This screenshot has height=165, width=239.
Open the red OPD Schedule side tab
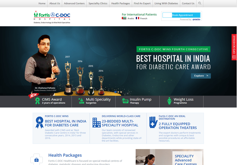[x=234, y=47]
